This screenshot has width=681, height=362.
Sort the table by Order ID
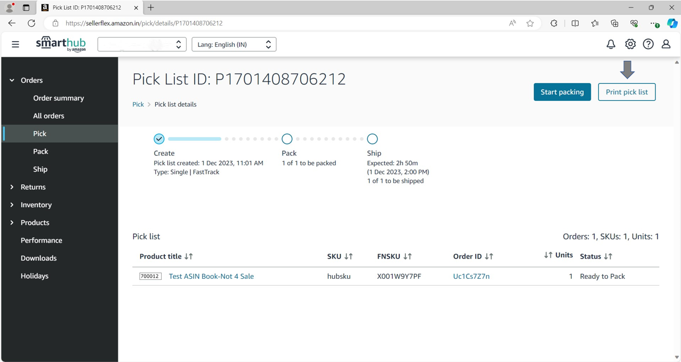coord(473,256)
